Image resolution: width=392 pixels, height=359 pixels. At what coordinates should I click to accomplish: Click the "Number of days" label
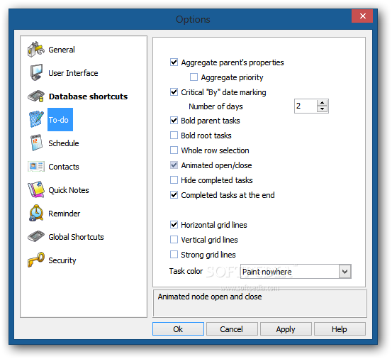pyautogui.click(x=215, y=106)
